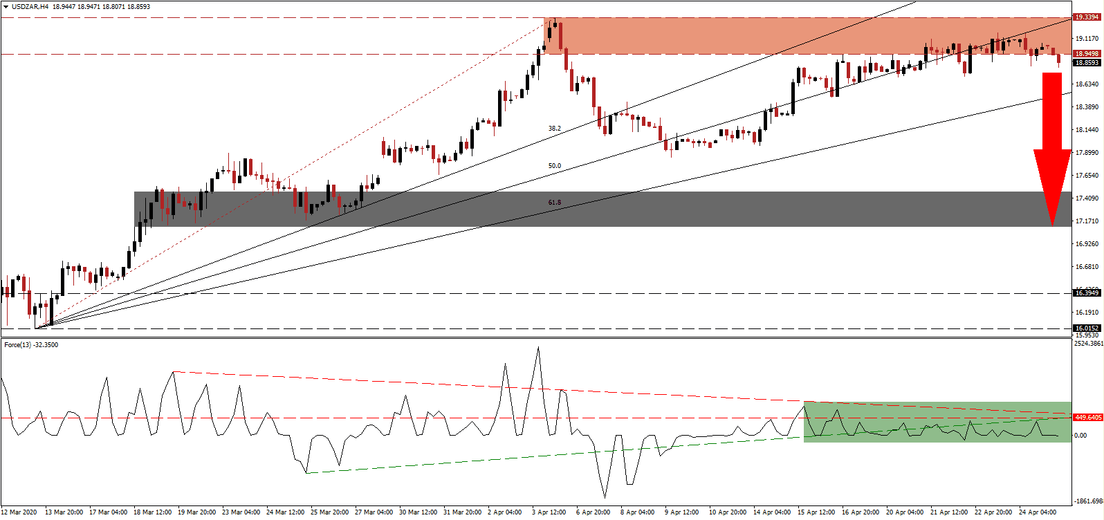Select the 449.6405 Force indicator level label

(1087, 418)
